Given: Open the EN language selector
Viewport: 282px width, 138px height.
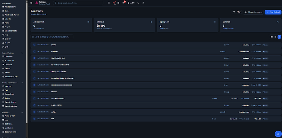Looking at the screenshot, I should point(131,3).
